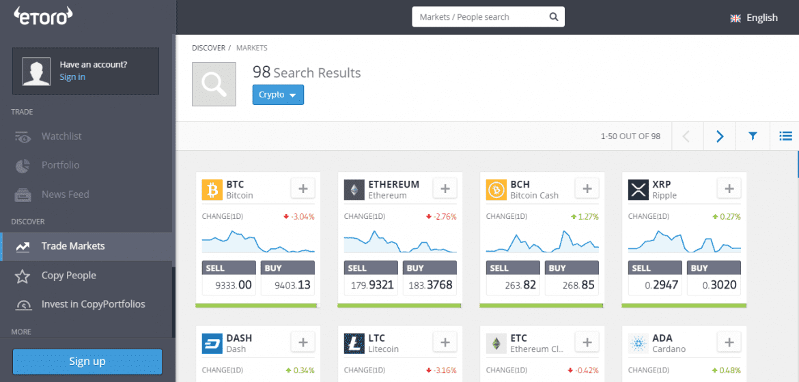Click the Ethereum logo icon
Viewport: 799px width, 382px height.
pos(354,190)
